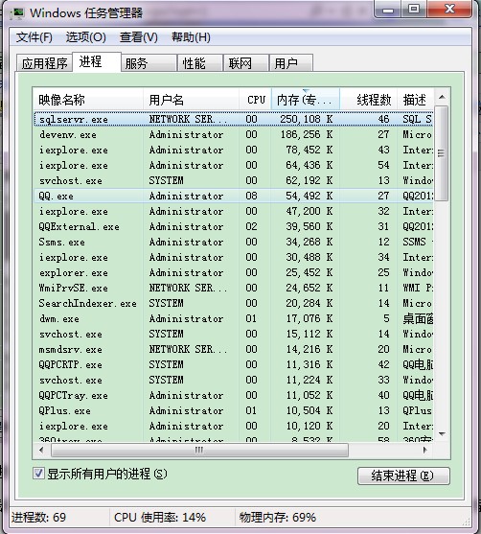The height and width of the screenshot is (534, 481).
Task: Select the sqlservr.exe process row
Action: [x=234, y=119]
